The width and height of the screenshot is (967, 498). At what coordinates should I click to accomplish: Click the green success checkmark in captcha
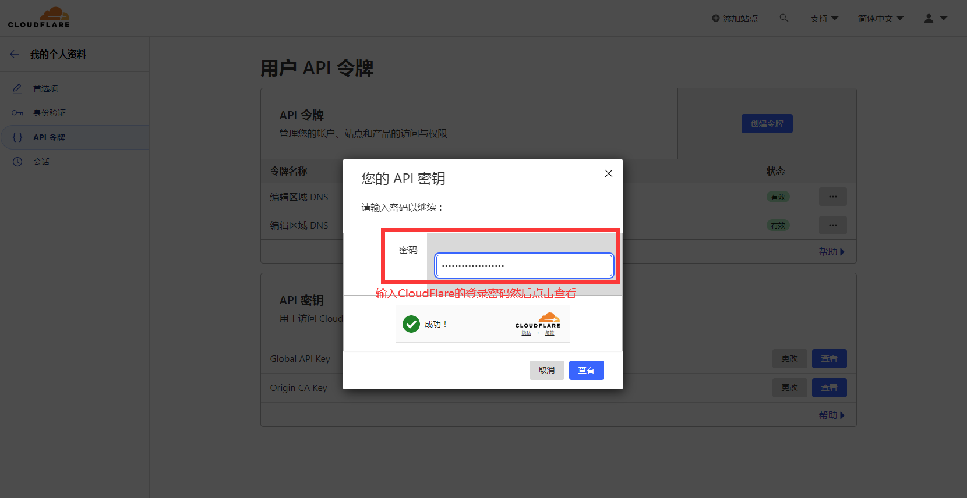tap(411, 324)
